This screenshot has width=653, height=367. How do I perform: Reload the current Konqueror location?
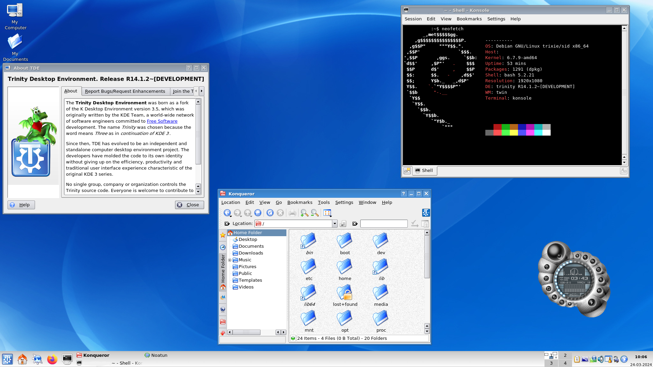pyautogui.click(x=270, y=213)
